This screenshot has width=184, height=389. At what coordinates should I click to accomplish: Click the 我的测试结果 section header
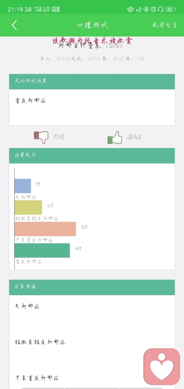(x=92, y=82)
